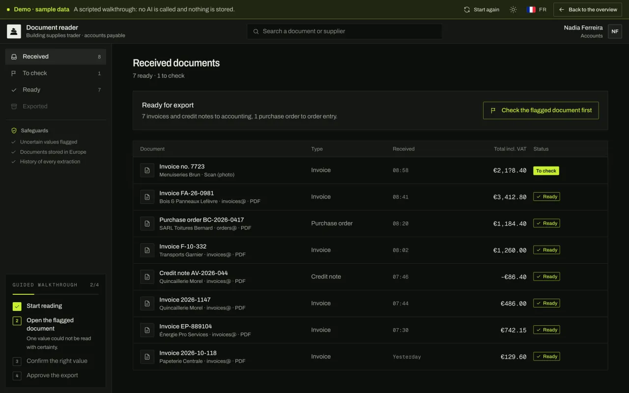Select walkthrough step 4 number box
629x393 pixels.
click(17, 376)
